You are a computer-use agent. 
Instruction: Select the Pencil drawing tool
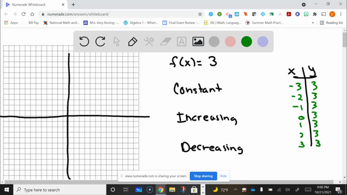click(132, 41)
